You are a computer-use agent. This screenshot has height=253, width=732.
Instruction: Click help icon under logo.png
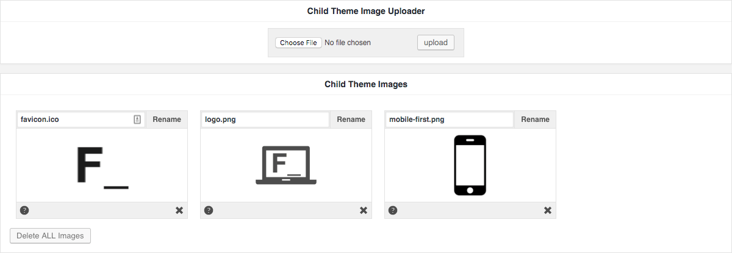coord(209,210)
